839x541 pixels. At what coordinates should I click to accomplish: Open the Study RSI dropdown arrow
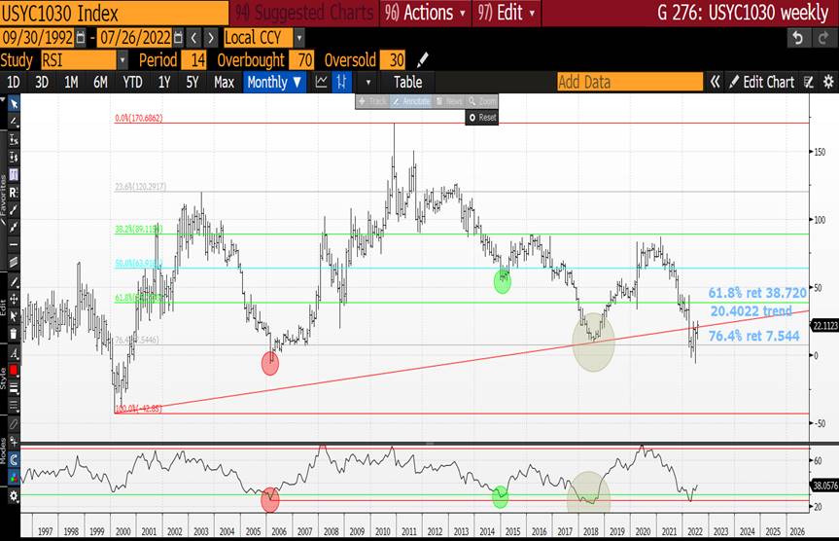(x=122, y=60)
